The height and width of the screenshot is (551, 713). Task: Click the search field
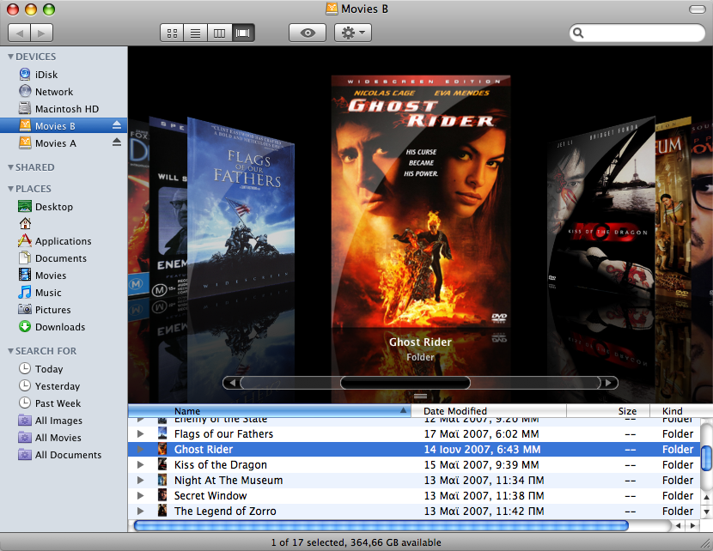click(637, 33)
